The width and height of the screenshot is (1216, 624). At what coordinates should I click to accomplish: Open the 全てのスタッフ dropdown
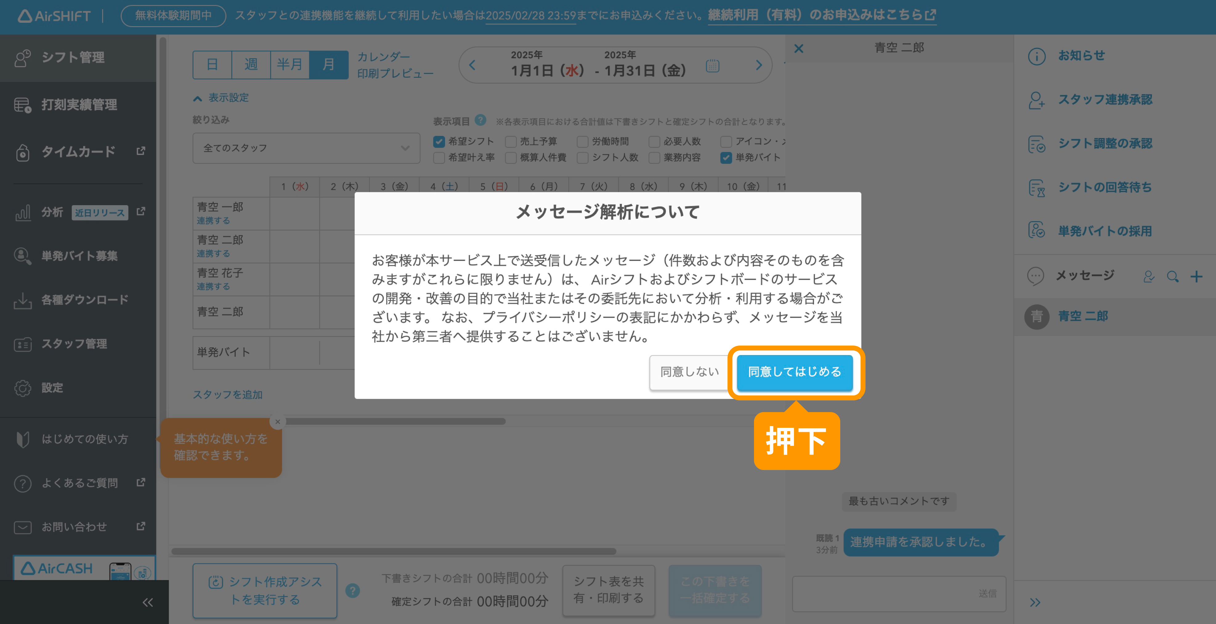click(306, 148)
